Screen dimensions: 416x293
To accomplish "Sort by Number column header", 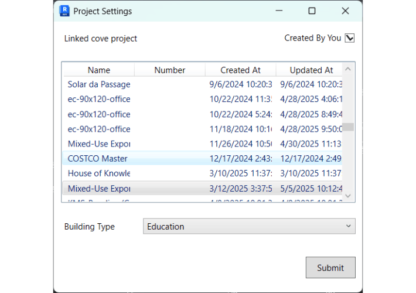I will 169,70.
